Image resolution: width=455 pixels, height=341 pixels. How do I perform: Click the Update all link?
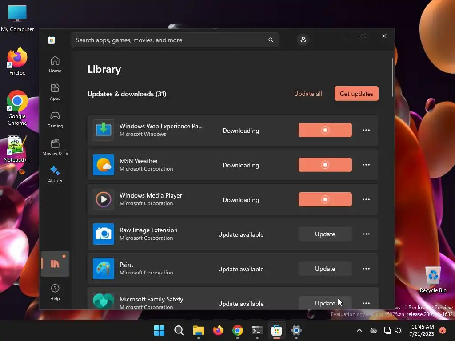[308, 94]
